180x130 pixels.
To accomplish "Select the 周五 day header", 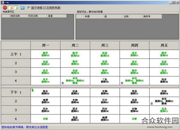I will [x=164, y=45].
